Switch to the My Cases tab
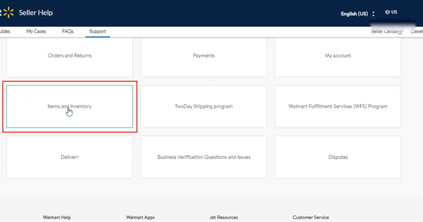This screenshot has width=423, height=222. 36,31
